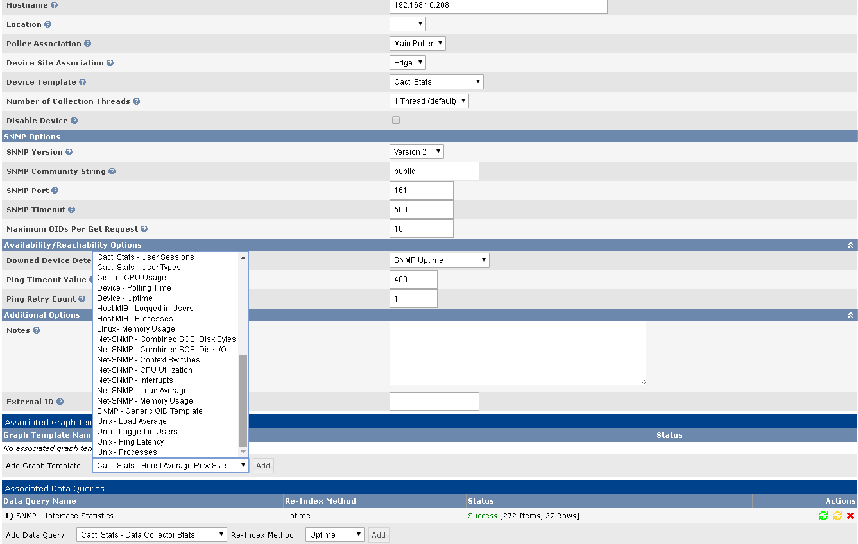Toggle the Disable Device checkbox

click(396, 120)
